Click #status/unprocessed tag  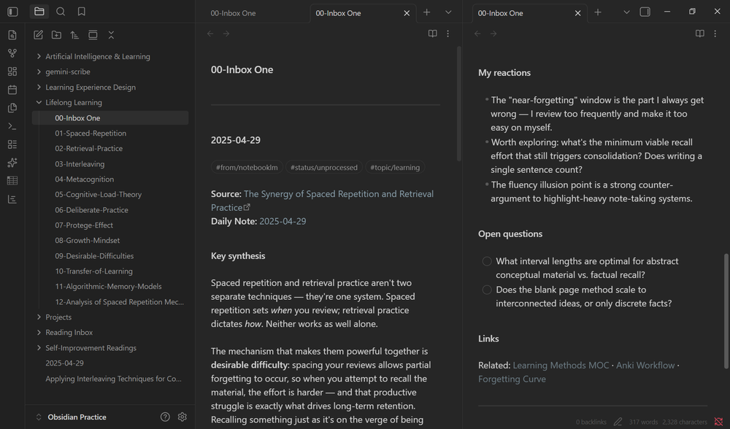[324, 167]
